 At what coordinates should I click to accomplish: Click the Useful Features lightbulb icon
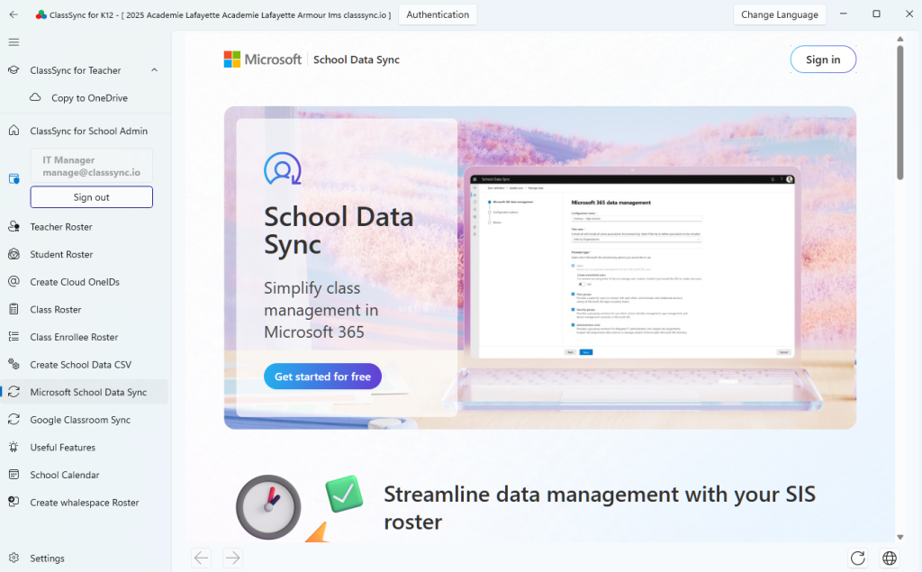click(14, 448)
